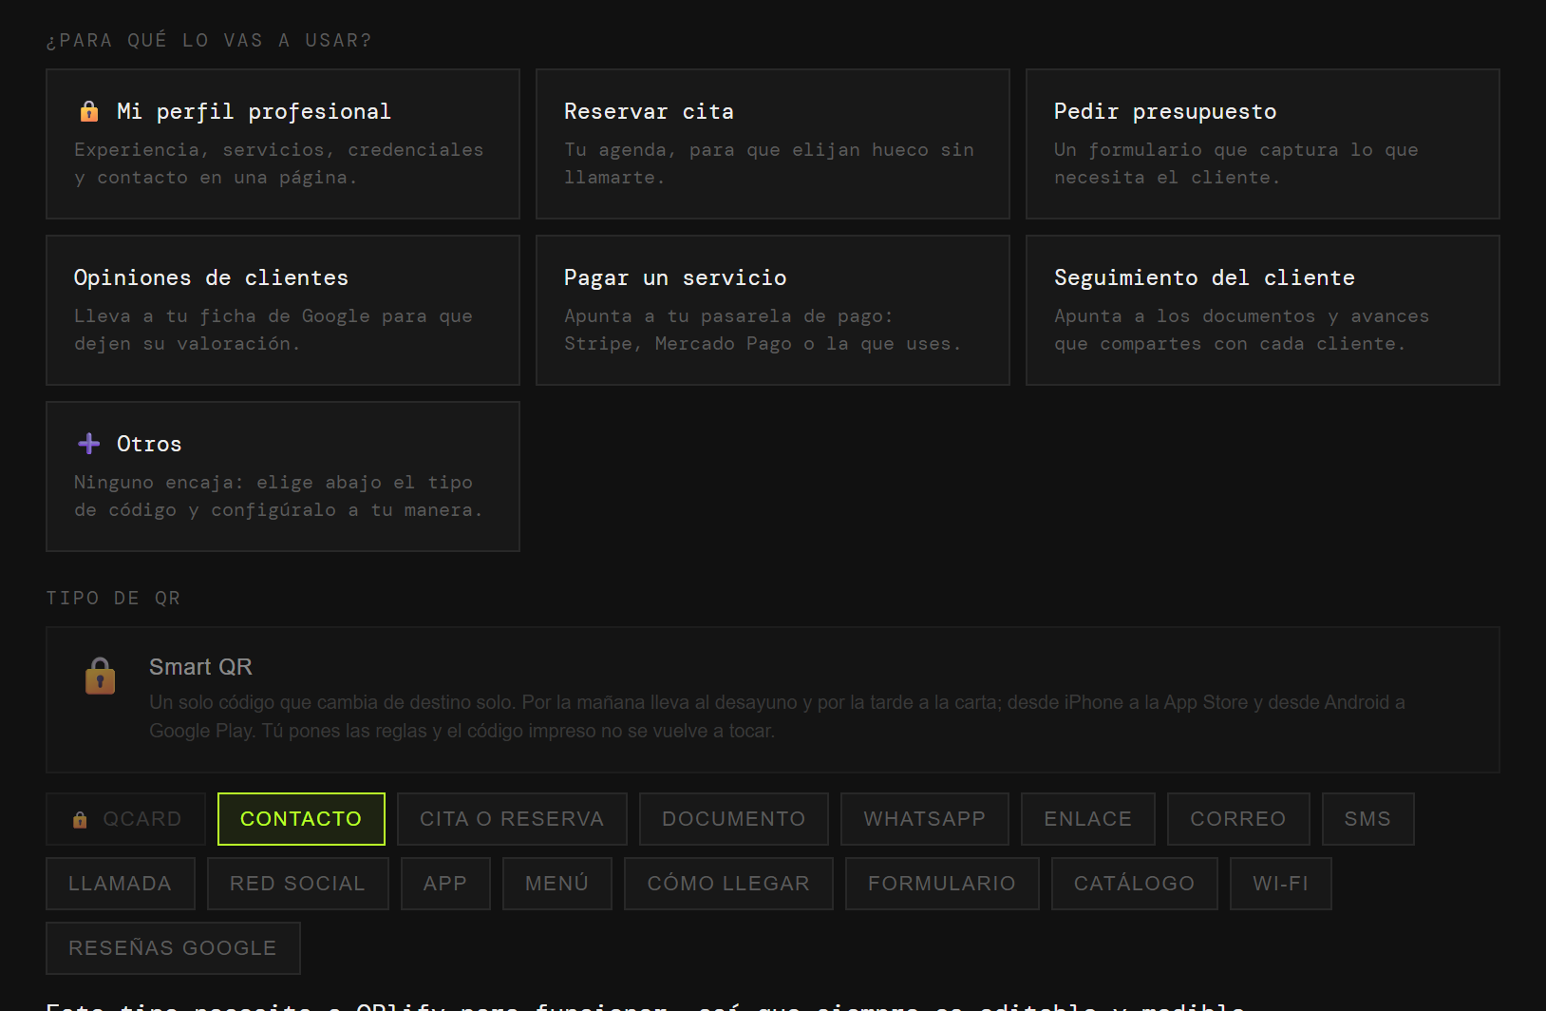Screen dimensions: 1546x1011
Task: Pick the LLAMADA QR type
Action: coord(121,884)
